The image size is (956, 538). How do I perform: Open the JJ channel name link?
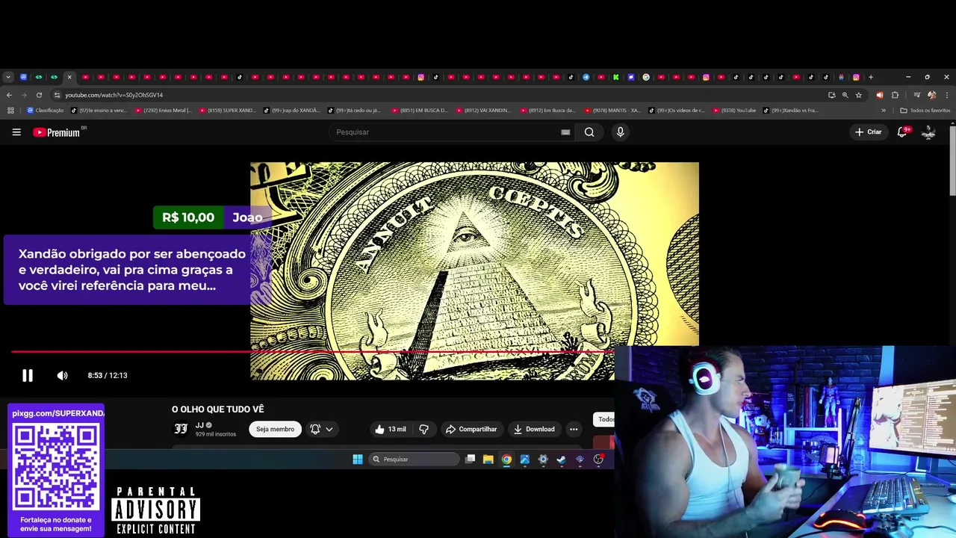199,425
